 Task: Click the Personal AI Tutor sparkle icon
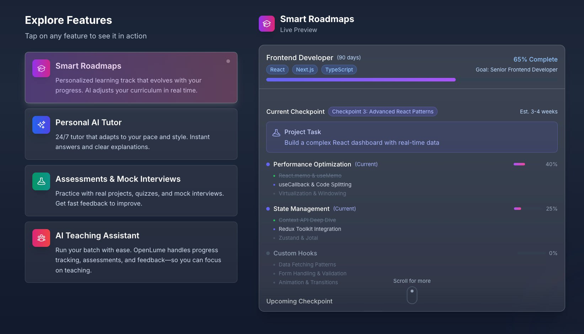[41, 125]
